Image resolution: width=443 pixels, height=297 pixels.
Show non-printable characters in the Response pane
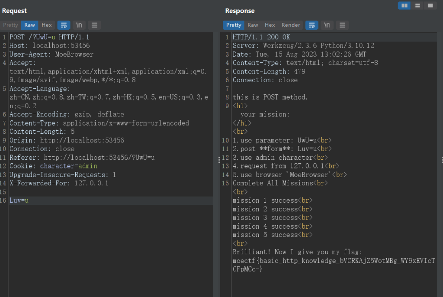click(327, 25)
